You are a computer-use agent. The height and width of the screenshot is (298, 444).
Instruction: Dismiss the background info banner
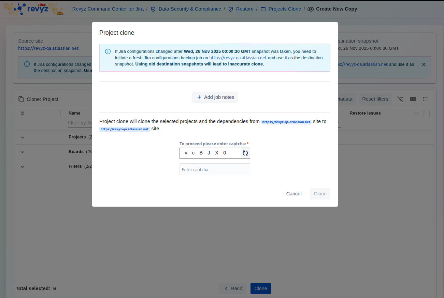pos(424,64)
